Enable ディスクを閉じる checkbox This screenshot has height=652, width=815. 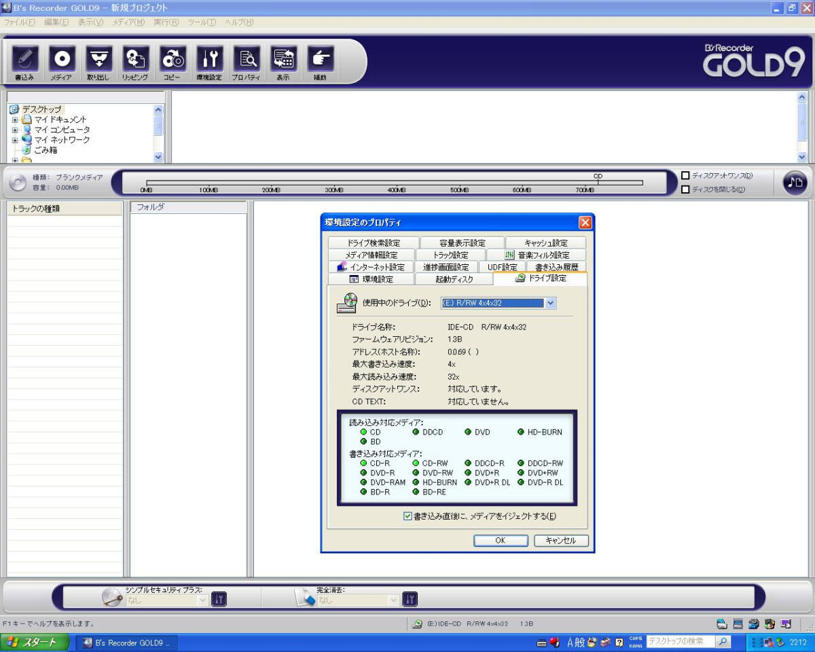[x=685, y=189]
